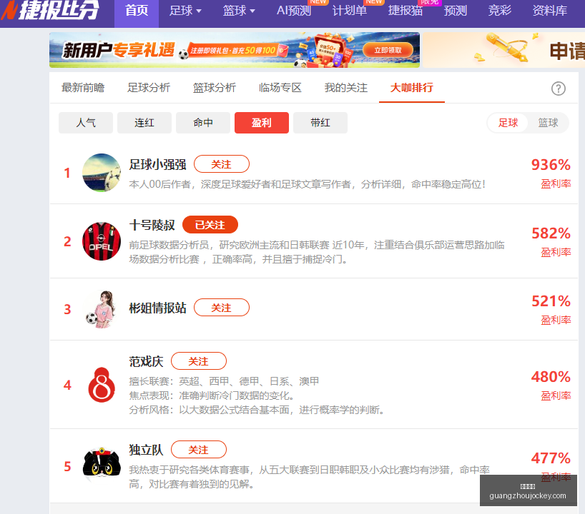
Task: Click the 582% profit rate value
Action: pyautogui.click(x=551, y=233)
